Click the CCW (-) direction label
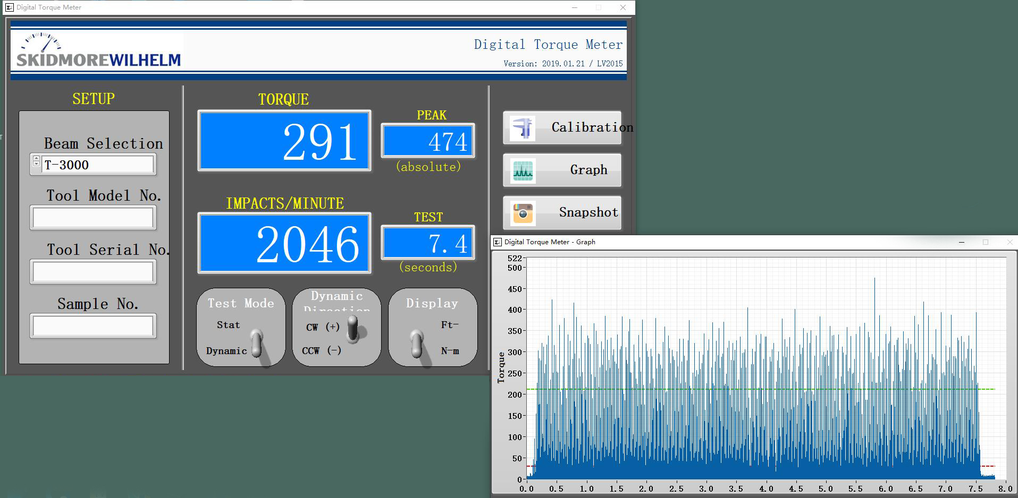Screen dimensions: 1018x498 point(322,350)
